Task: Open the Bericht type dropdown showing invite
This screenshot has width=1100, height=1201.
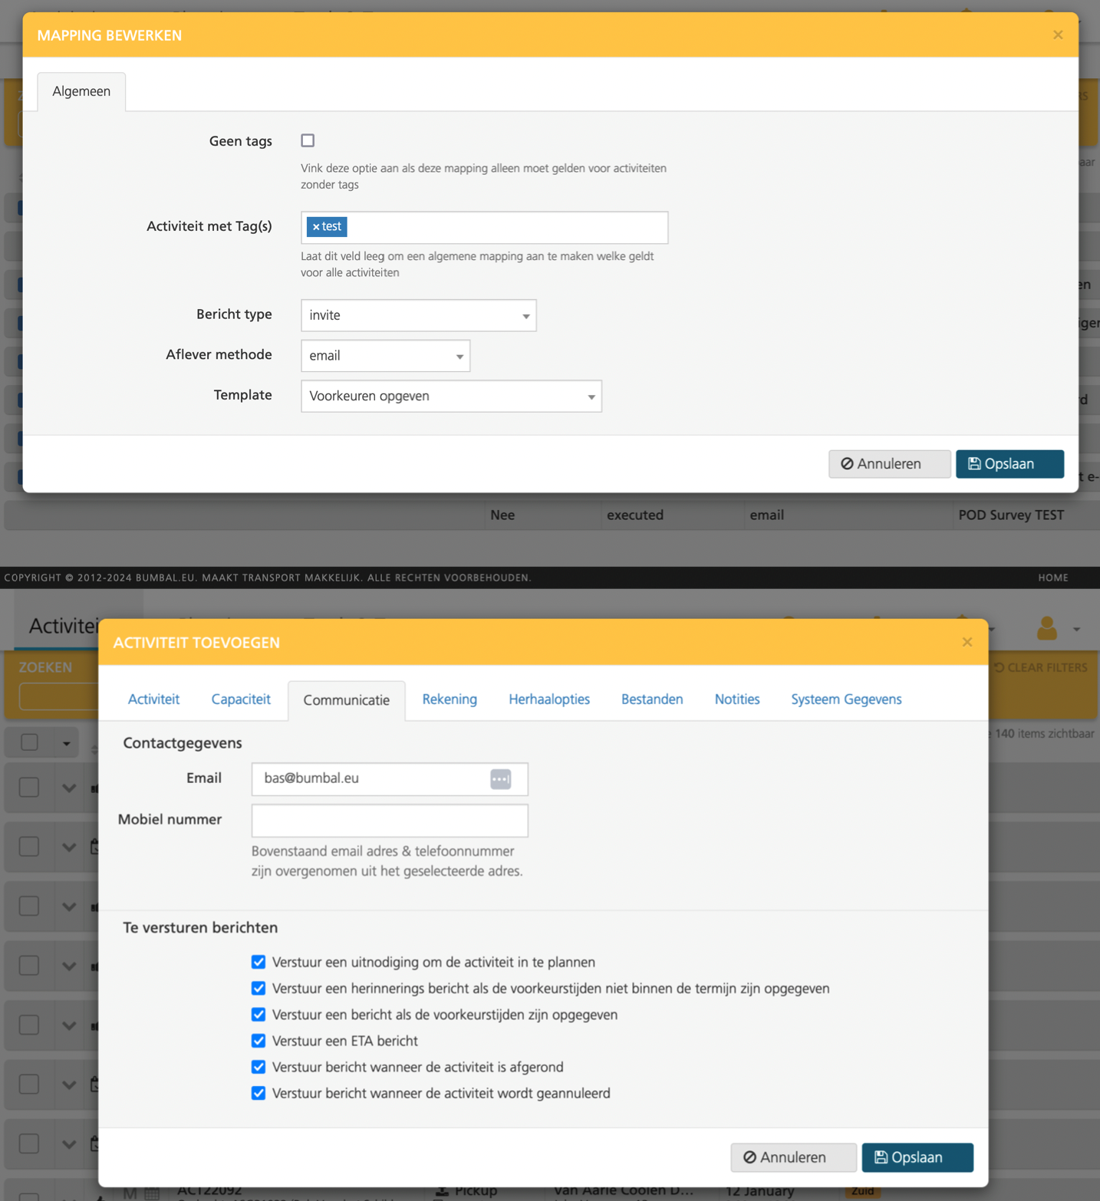Action: tap(418, 315)
